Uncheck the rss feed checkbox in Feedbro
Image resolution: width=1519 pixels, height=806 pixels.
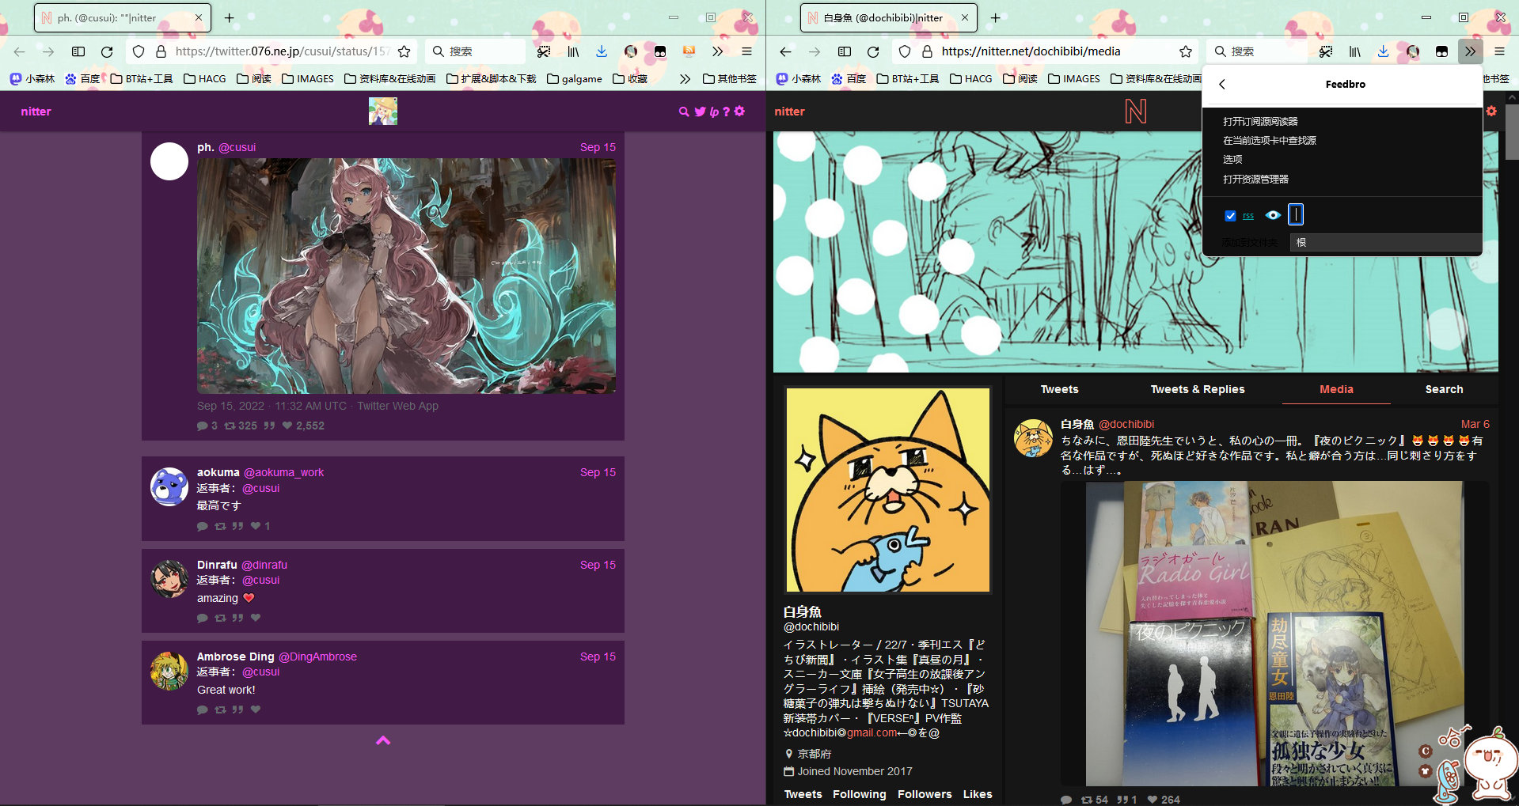coord(1230,215)
